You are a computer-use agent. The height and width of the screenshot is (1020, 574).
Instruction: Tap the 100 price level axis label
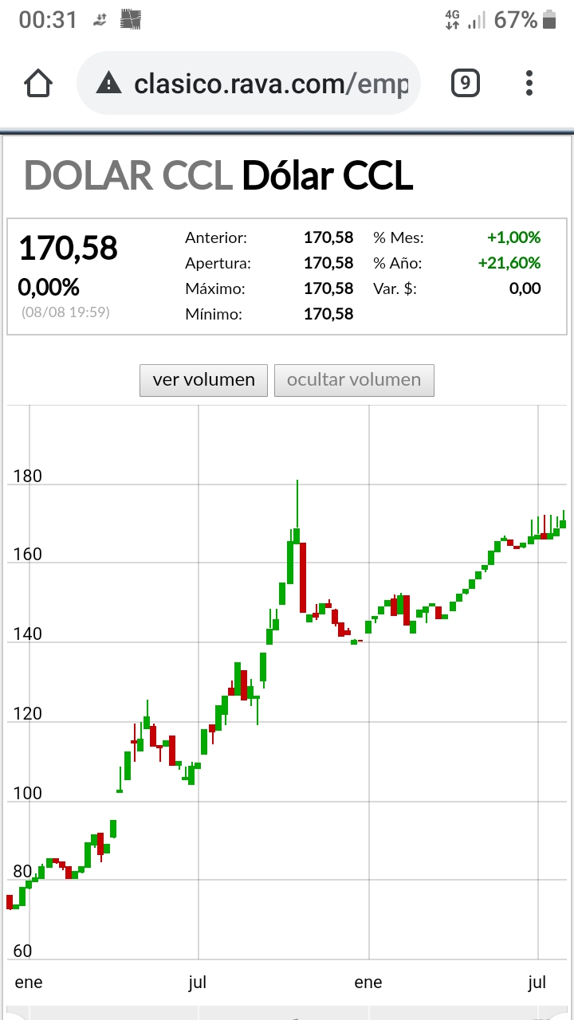coord(28,793)
